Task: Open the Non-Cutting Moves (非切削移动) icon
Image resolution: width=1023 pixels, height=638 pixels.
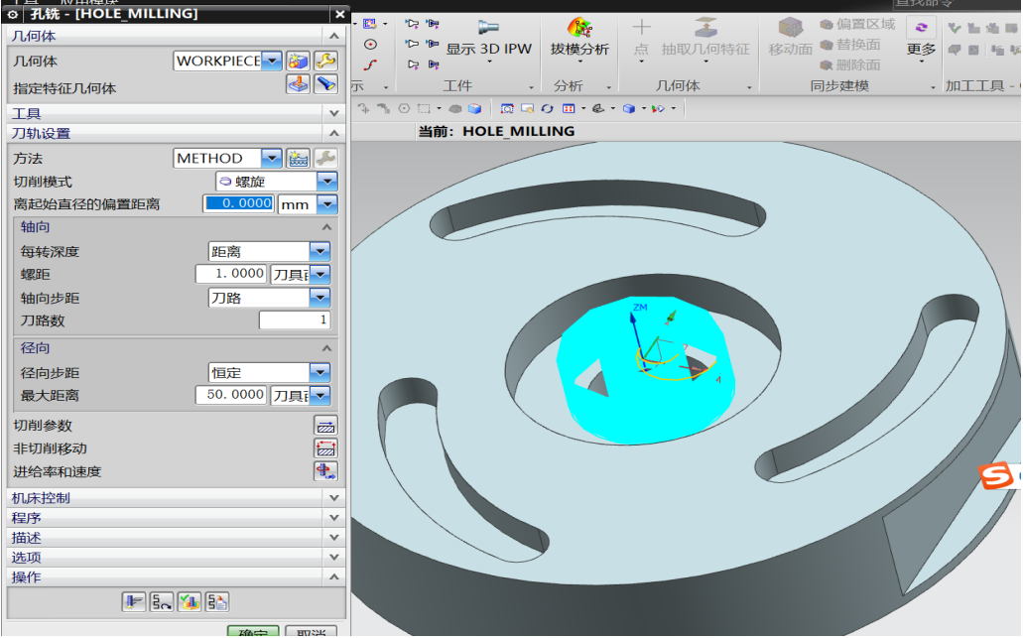Action: [325, 448]
